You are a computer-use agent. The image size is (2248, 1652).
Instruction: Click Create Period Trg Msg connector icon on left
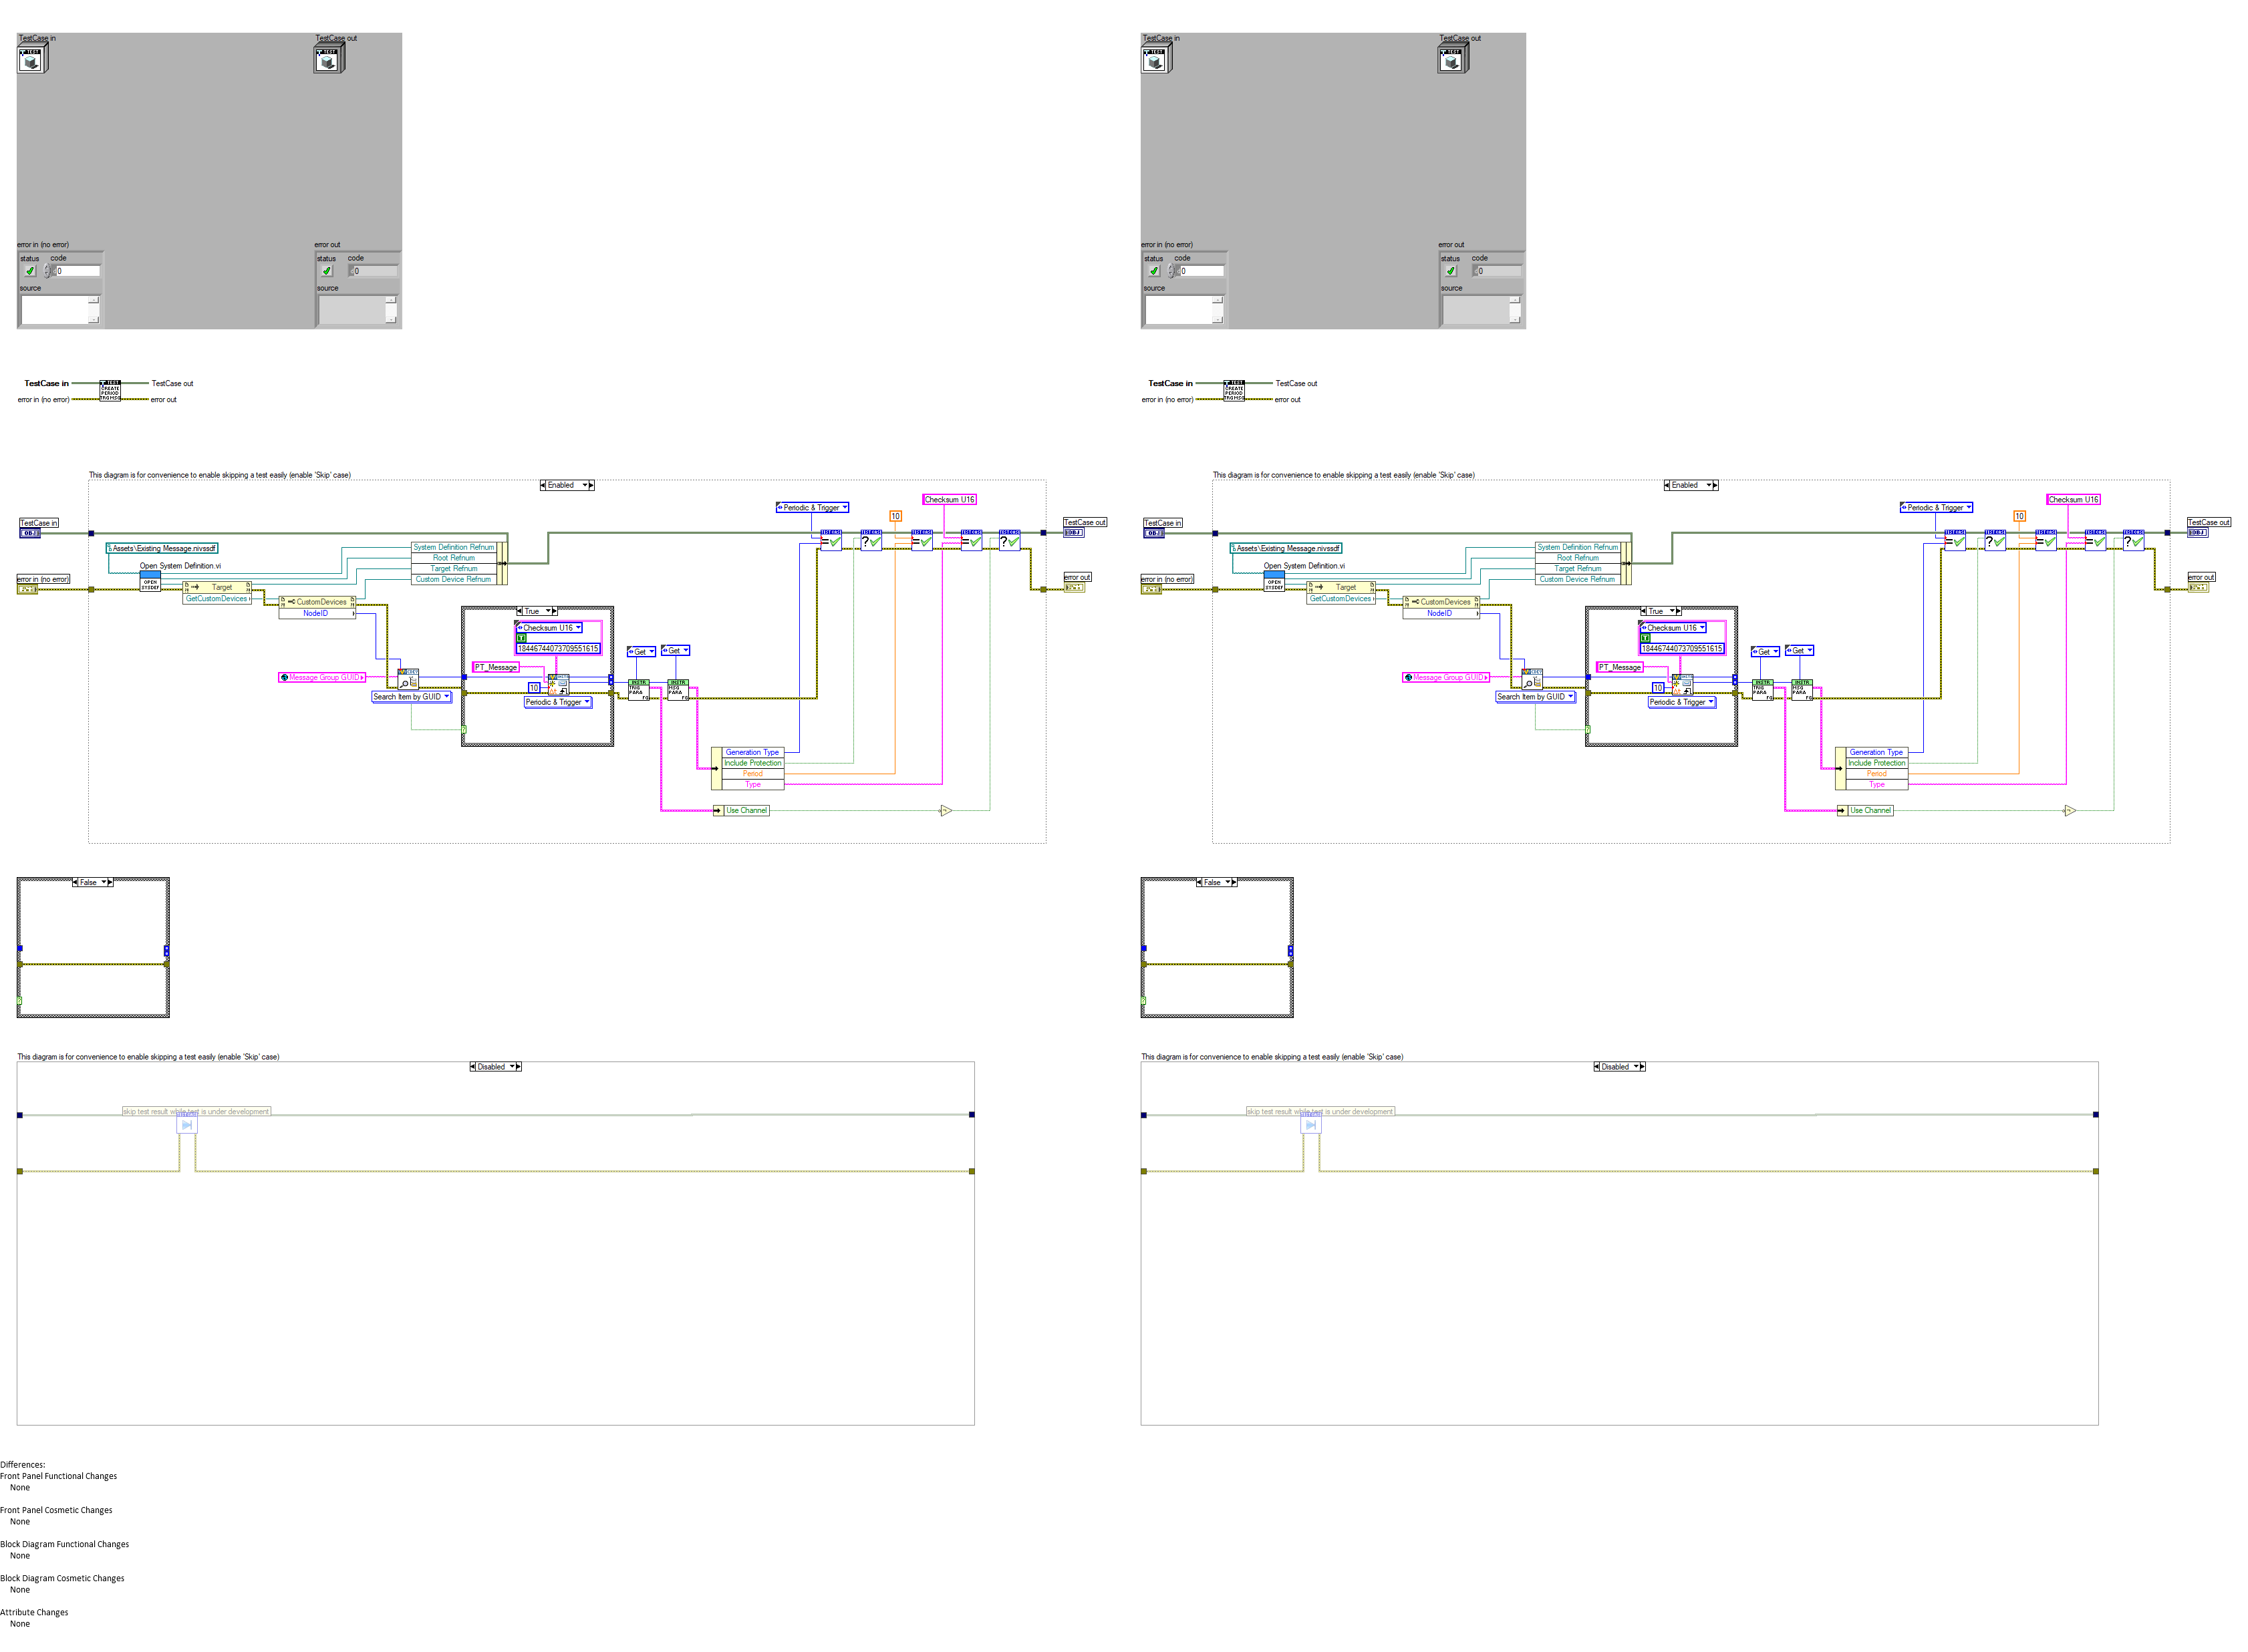109,391
